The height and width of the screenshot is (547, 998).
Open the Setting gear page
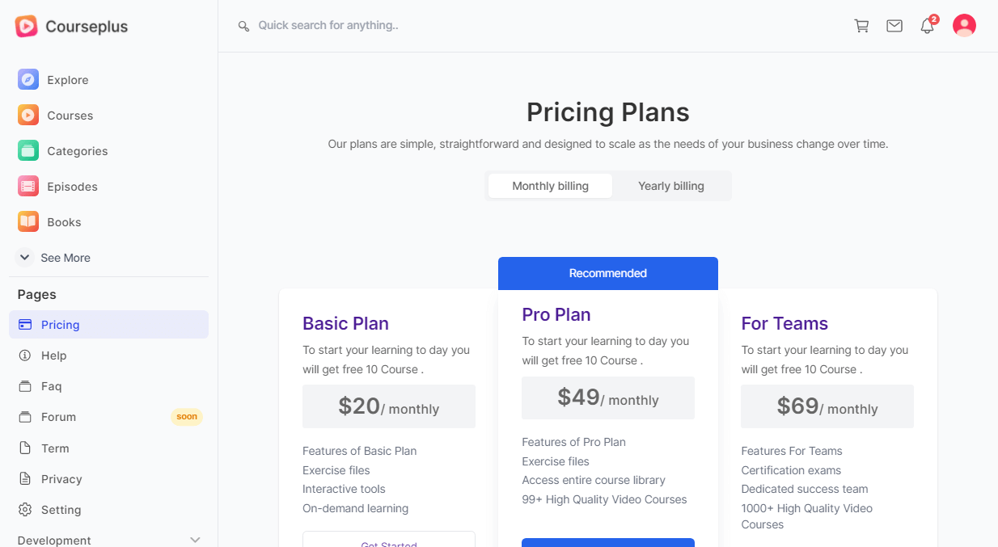61,510
